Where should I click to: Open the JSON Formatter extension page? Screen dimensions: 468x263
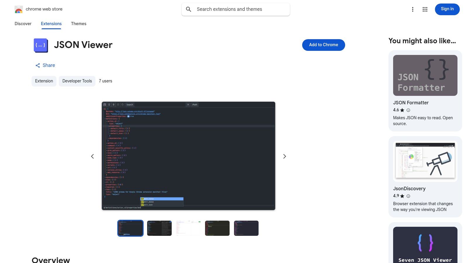point(425,75)
